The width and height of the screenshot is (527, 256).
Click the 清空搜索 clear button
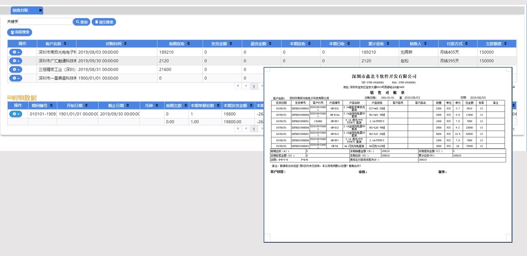pyautogui.click(x=104, y=22)
